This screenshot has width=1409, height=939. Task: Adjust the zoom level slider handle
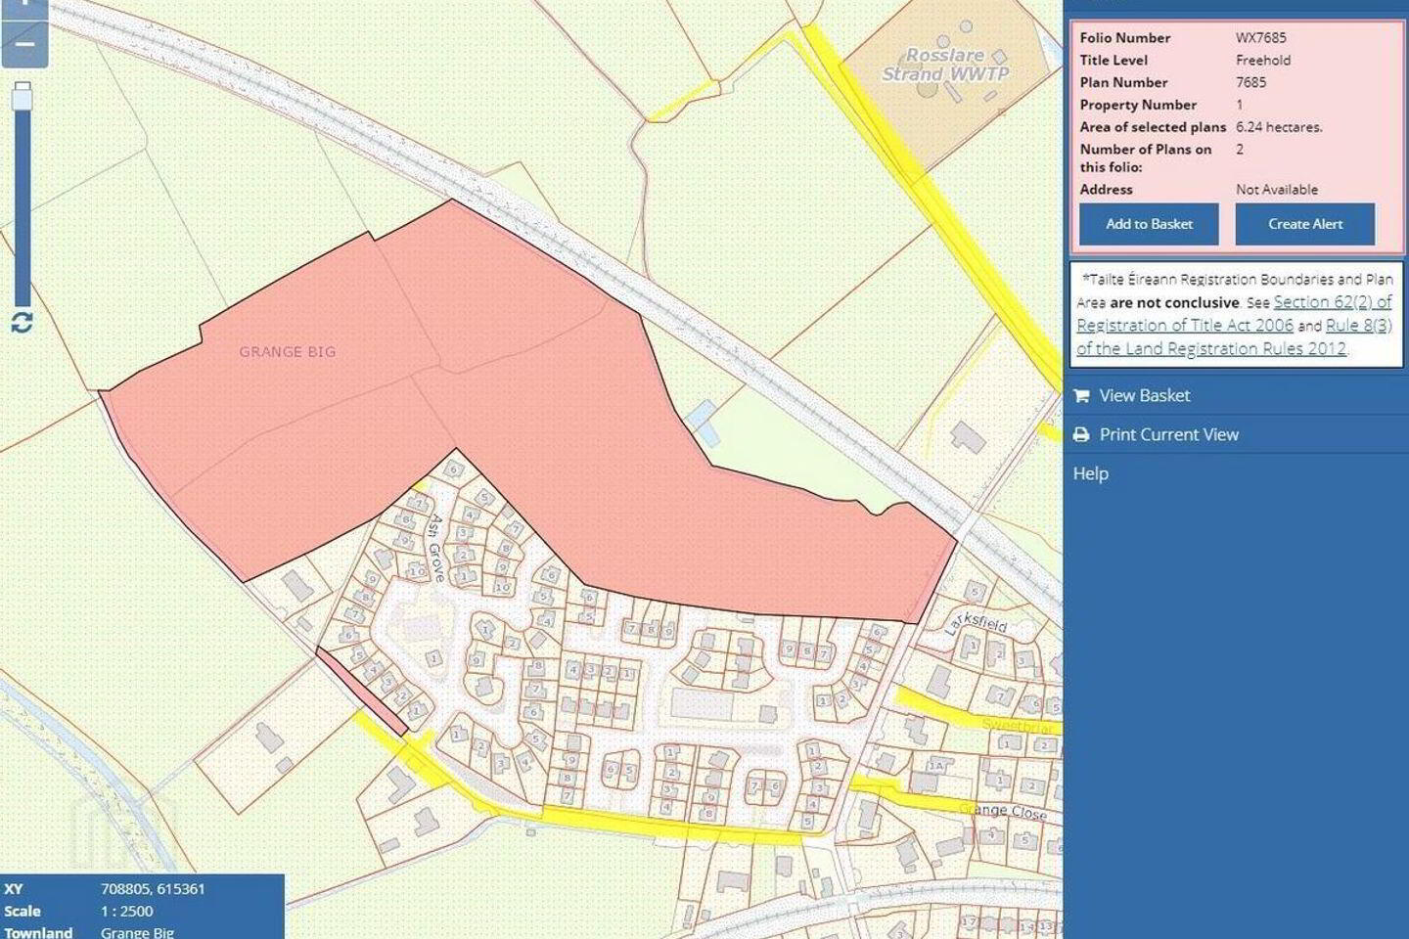[x=22, y=96]
